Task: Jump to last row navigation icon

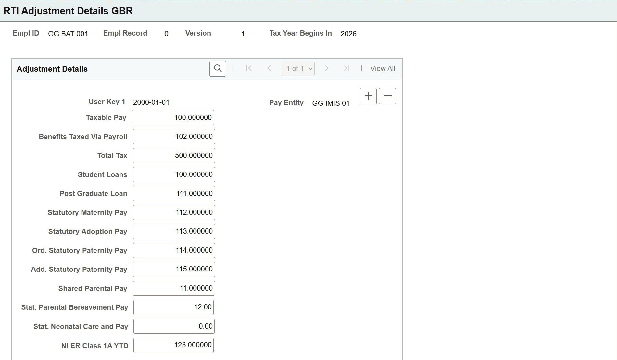Action: coord(346,68)
